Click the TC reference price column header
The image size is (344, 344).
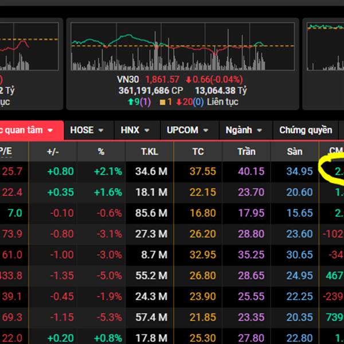(x=198, y=151)
